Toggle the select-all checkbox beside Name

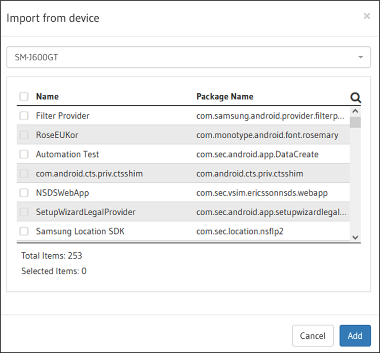pos(24,96)
